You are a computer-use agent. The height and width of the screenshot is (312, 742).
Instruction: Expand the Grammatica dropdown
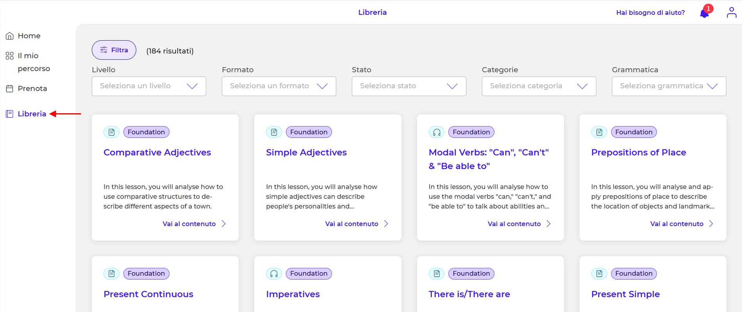click(669, 86)
